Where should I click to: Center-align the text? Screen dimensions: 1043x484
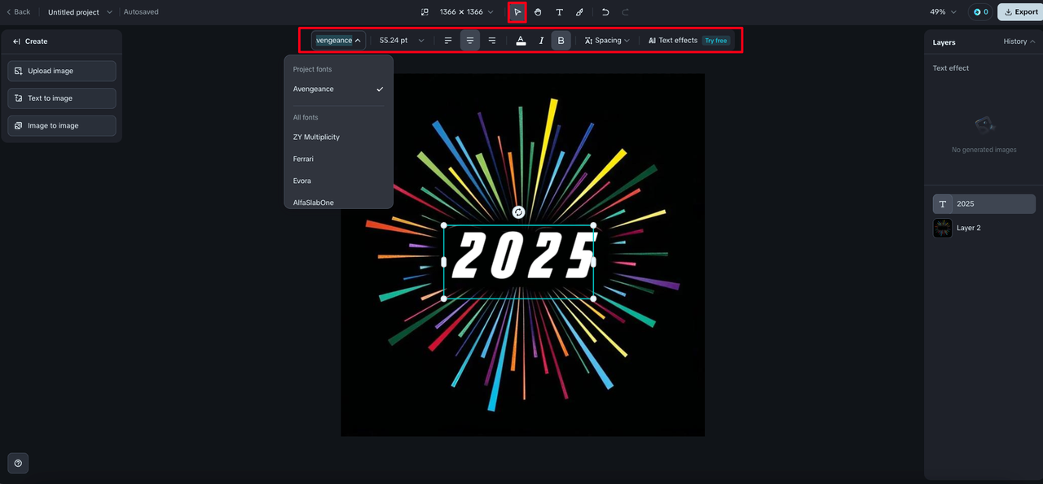[470, 41]
